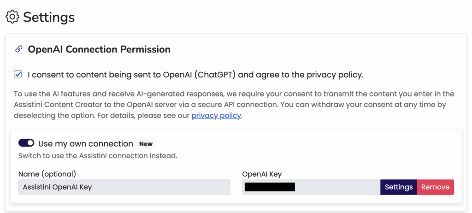Click the "I consent to content" label text
Screen dimensions: 472x213
195,74
